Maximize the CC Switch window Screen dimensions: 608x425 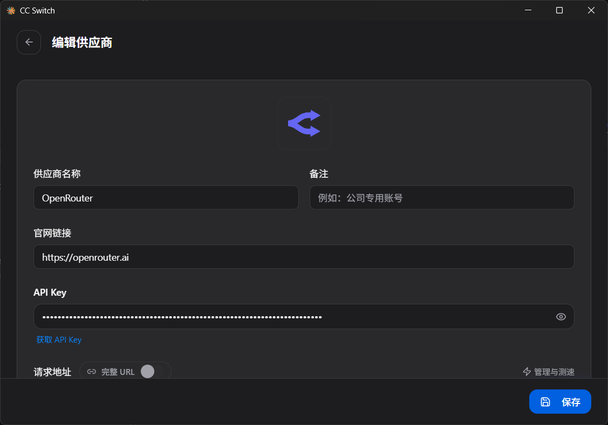[559, 10]
